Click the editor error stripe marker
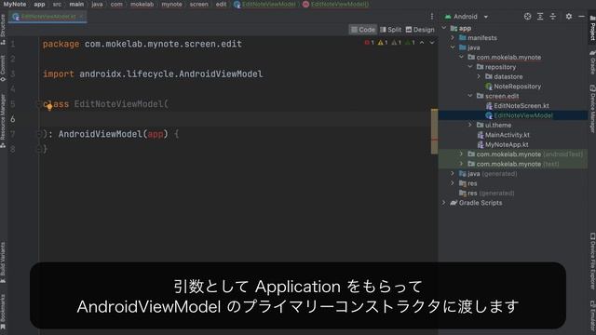The width and height of the screenshot is (596, 335). point(434,140)
